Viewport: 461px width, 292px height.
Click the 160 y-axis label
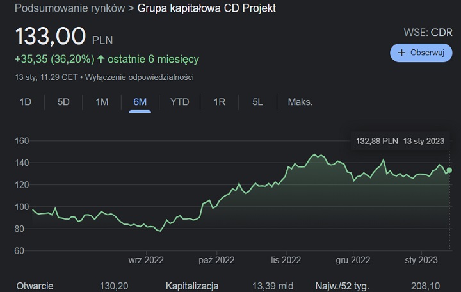coord(22,141)
